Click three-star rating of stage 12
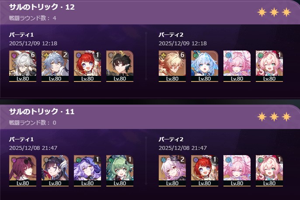 click(x=274, y=12)
